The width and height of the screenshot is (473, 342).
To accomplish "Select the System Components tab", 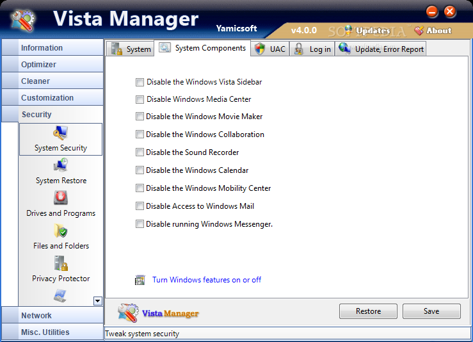I will (x=202, y=48).
